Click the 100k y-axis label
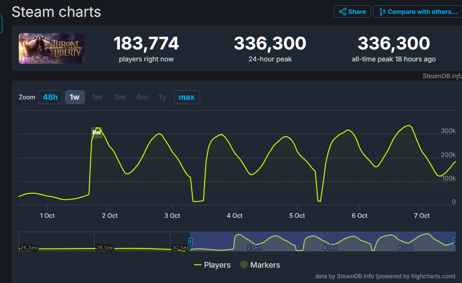462x283 pixels. point(449,178)
